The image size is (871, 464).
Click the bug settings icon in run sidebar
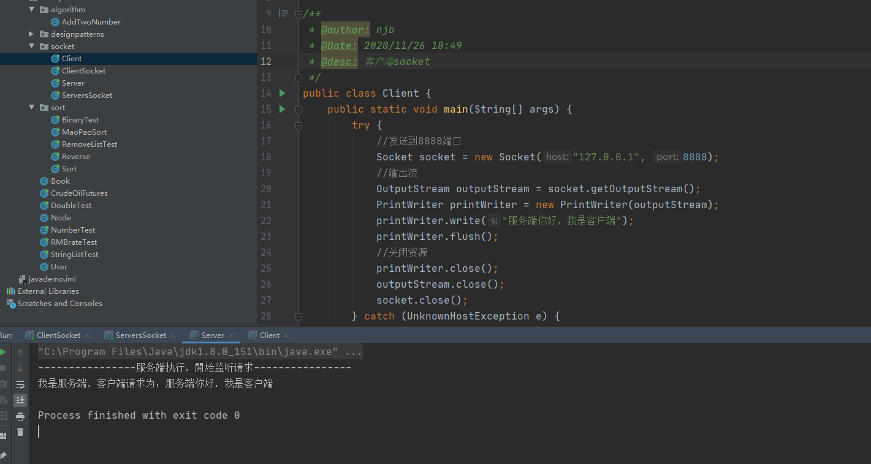tap(3, 400)
